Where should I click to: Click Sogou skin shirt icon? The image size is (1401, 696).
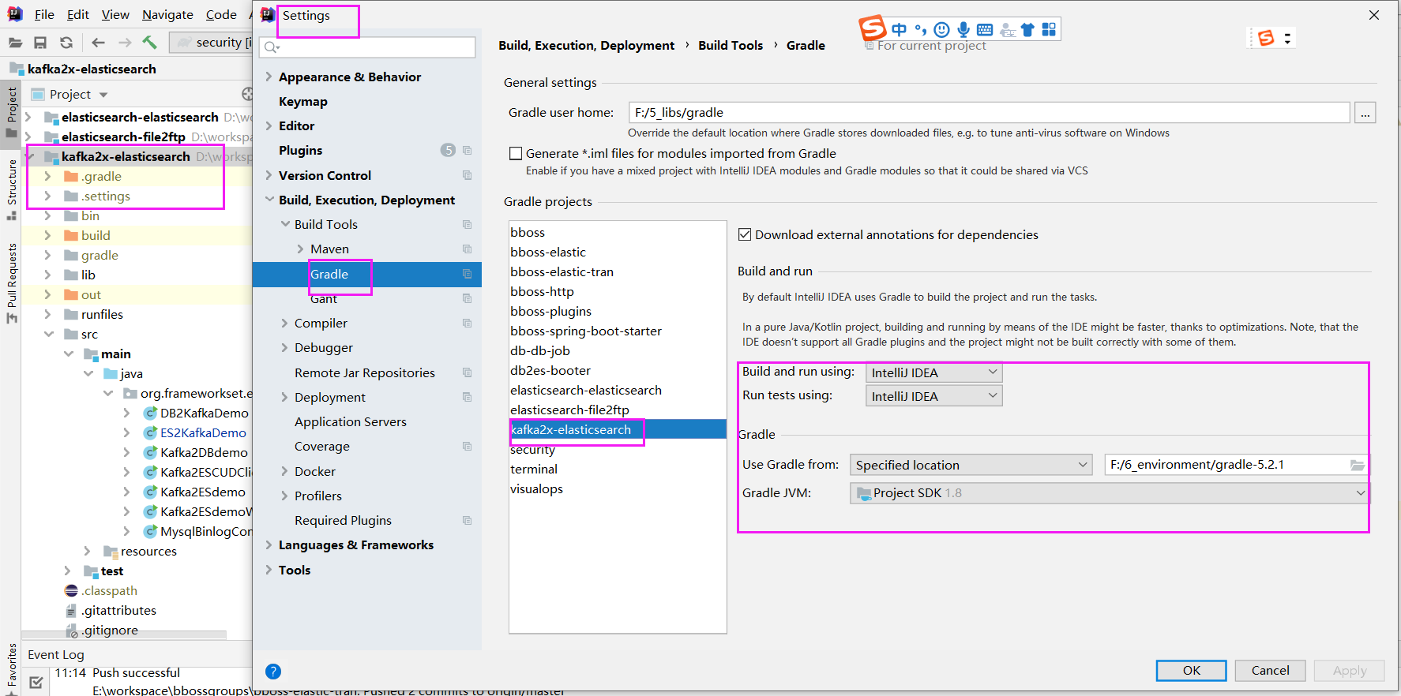1027,30
